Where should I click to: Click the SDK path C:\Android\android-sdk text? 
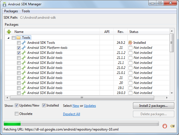(x=38, y=18)
